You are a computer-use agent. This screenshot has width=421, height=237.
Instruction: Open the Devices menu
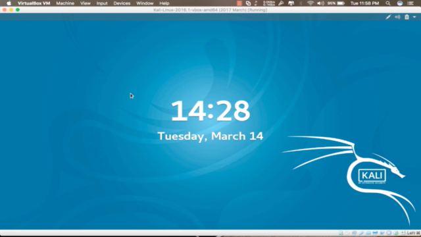[x=122, y=3]
